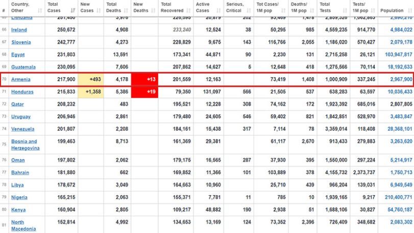Image resolution: width=414 pixels, height=233 pixels.
Task: Open the Armenia country link
Action: tap(20, 79)
